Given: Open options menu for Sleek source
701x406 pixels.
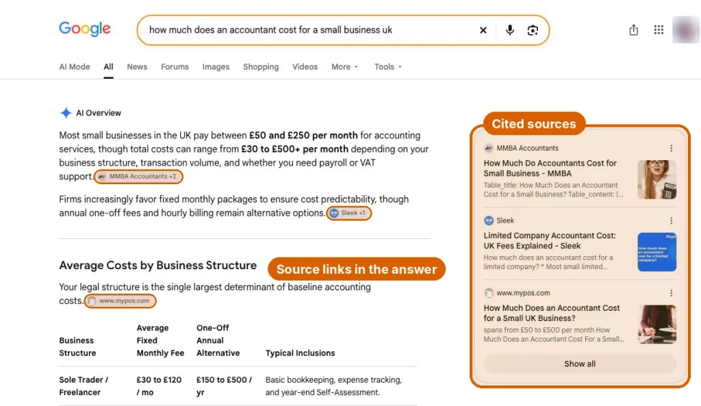Looking at the screenshot, I should [x=671, y=220].
